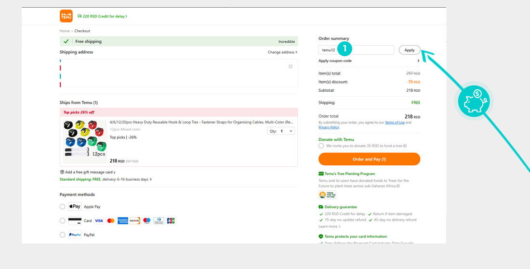
Task: Click the coupon code input field
Action: pos(356,50)
